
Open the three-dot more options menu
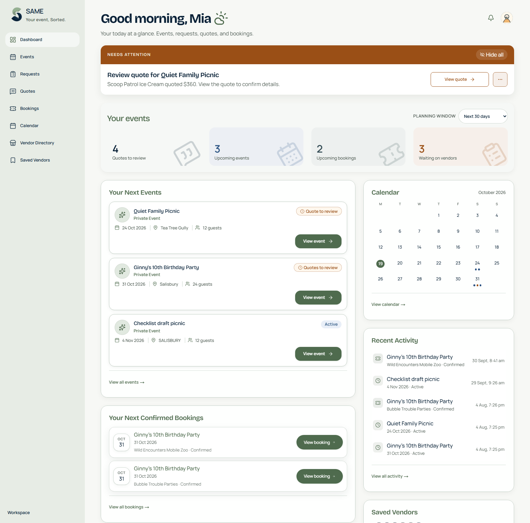[x=500, y=79]
